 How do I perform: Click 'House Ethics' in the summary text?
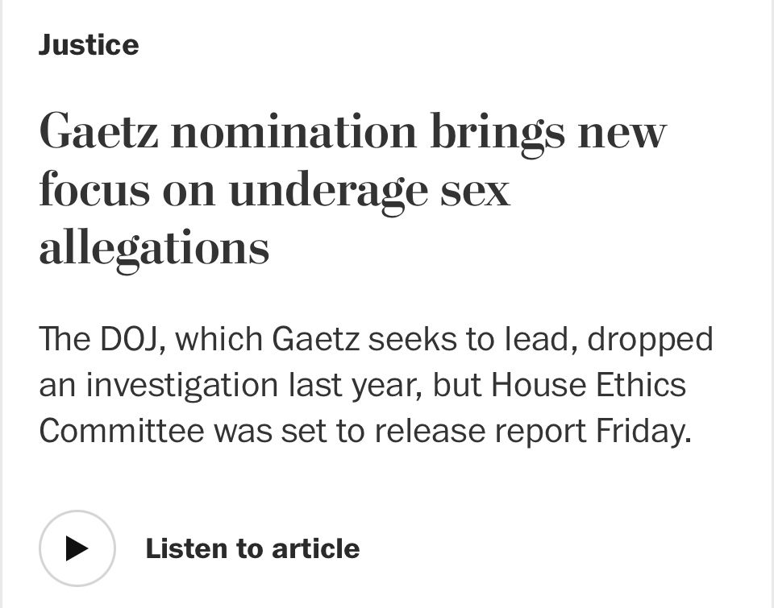(x=589, y=384)
